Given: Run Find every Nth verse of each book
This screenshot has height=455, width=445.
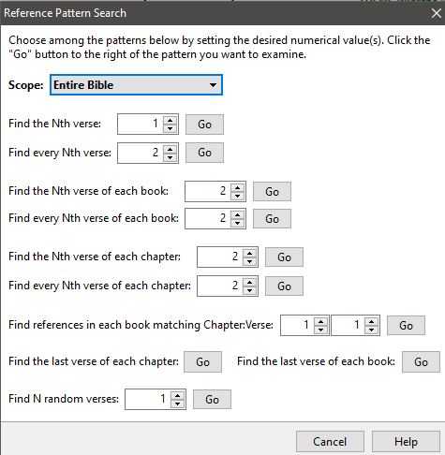Looking at the screenshot, I should pyautogui.click(x=272, y=219).
